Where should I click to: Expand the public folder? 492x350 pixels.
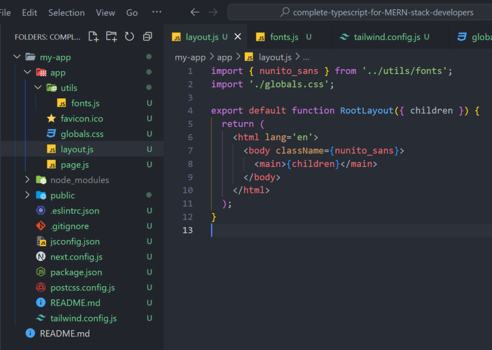click(x=28, y=195)
